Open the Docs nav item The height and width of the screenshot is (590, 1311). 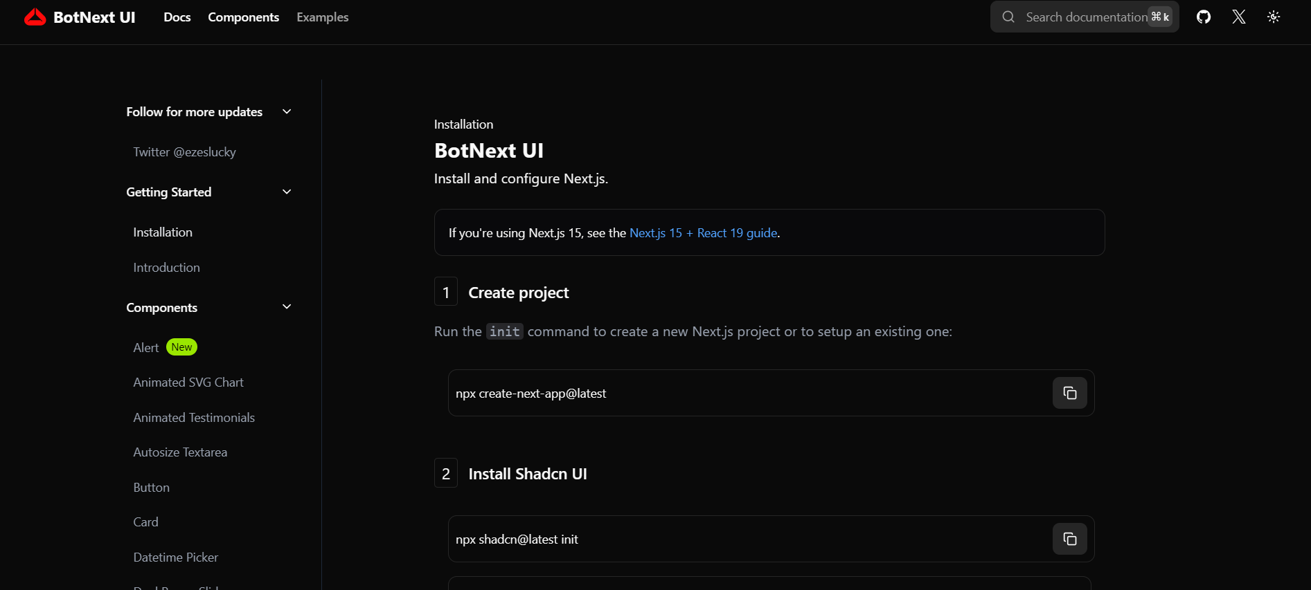[x=177, y=17]
